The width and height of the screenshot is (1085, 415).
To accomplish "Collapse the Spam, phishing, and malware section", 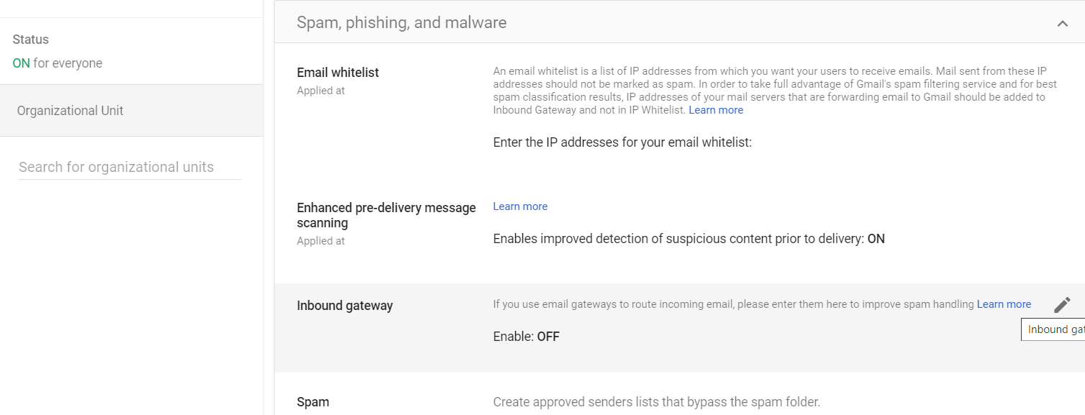I will (1062, 24).
